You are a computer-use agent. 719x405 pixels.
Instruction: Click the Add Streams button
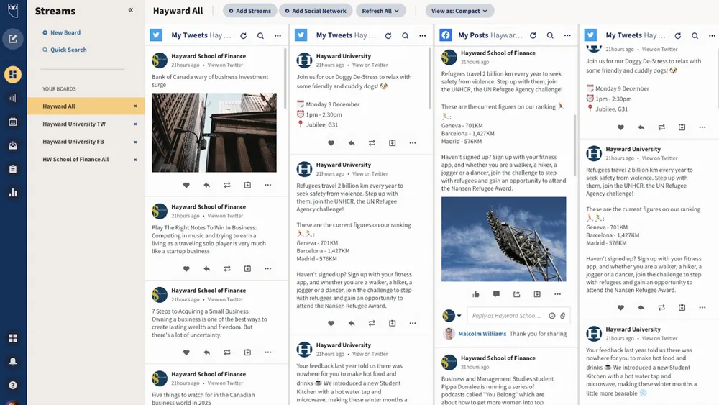coord(249,11)
